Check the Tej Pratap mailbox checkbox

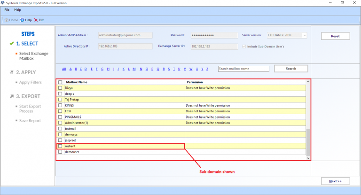pyautogui.click(x=60, y=100)
